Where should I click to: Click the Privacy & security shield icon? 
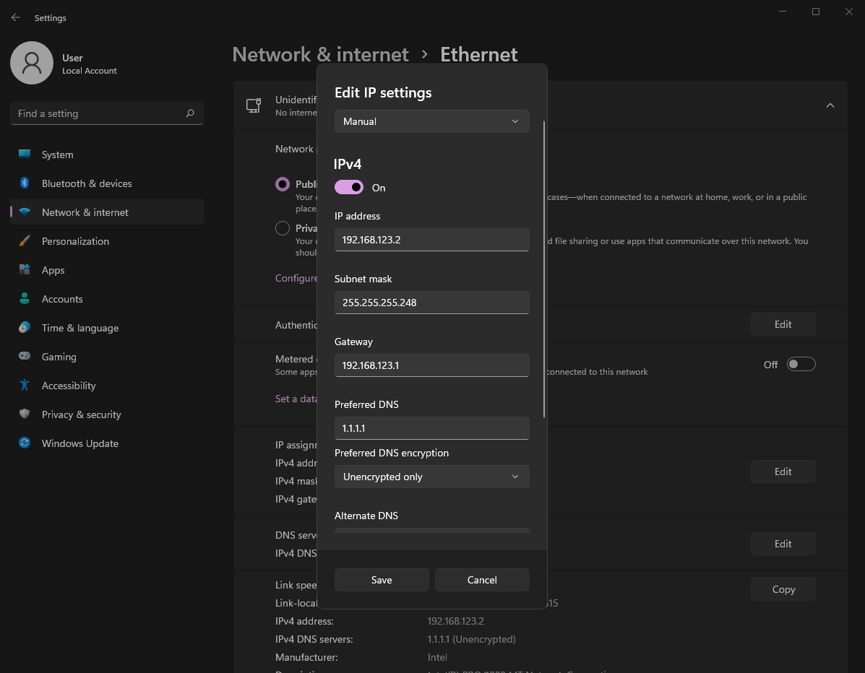25,414
